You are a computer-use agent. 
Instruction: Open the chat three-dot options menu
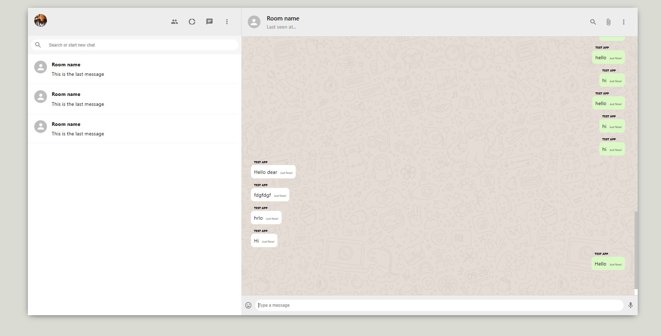click(x=624, y=22)
